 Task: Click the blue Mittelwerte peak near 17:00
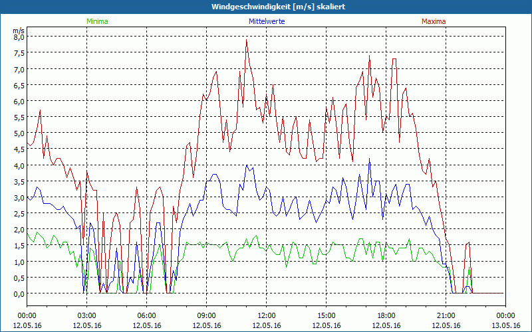370,159
